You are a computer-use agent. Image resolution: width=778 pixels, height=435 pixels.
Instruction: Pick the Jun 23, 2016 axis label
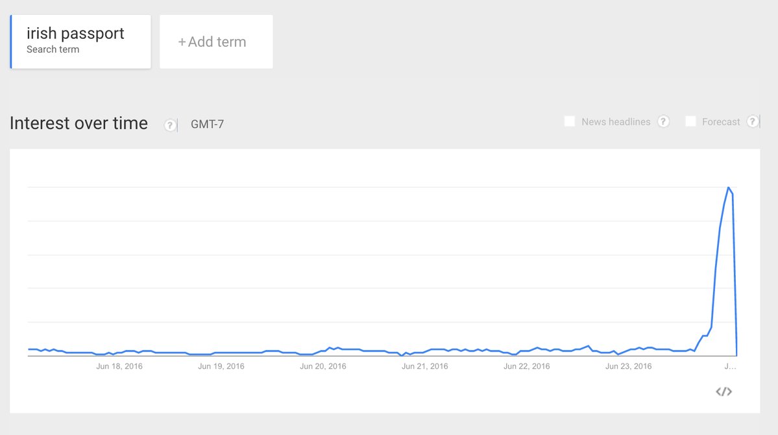629,366
